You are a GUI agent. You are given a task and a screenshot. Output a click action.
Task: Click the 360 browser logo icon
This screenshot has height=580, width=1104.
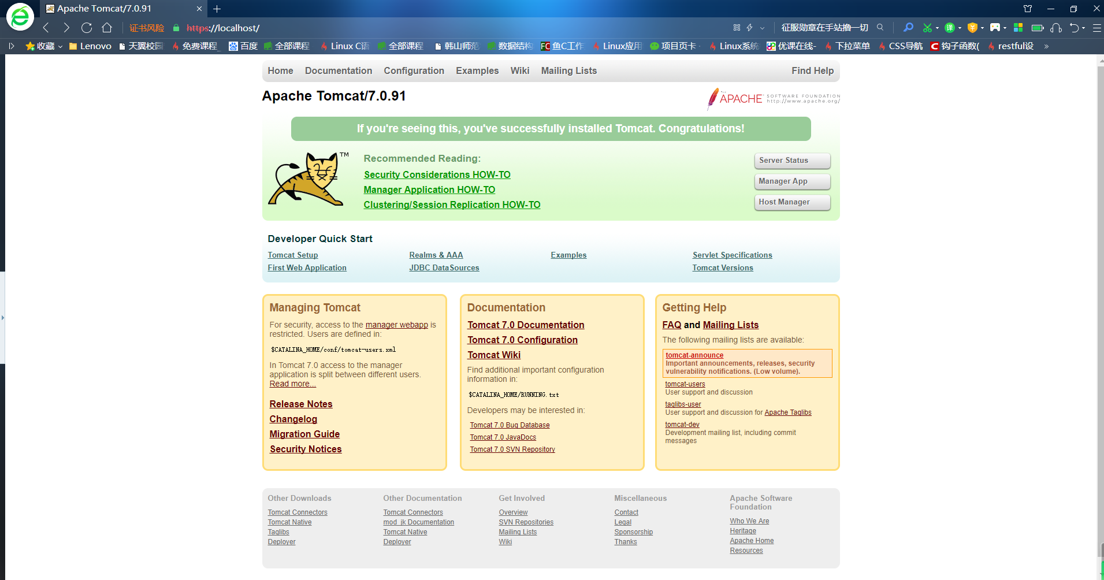click(x=20, y=17)
